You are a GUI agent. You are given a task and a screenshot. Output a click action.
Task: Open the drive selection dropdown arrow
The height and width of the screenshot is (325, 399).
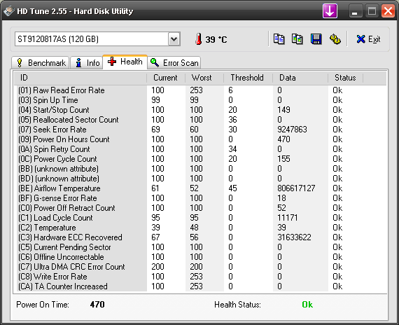[174, 39]
